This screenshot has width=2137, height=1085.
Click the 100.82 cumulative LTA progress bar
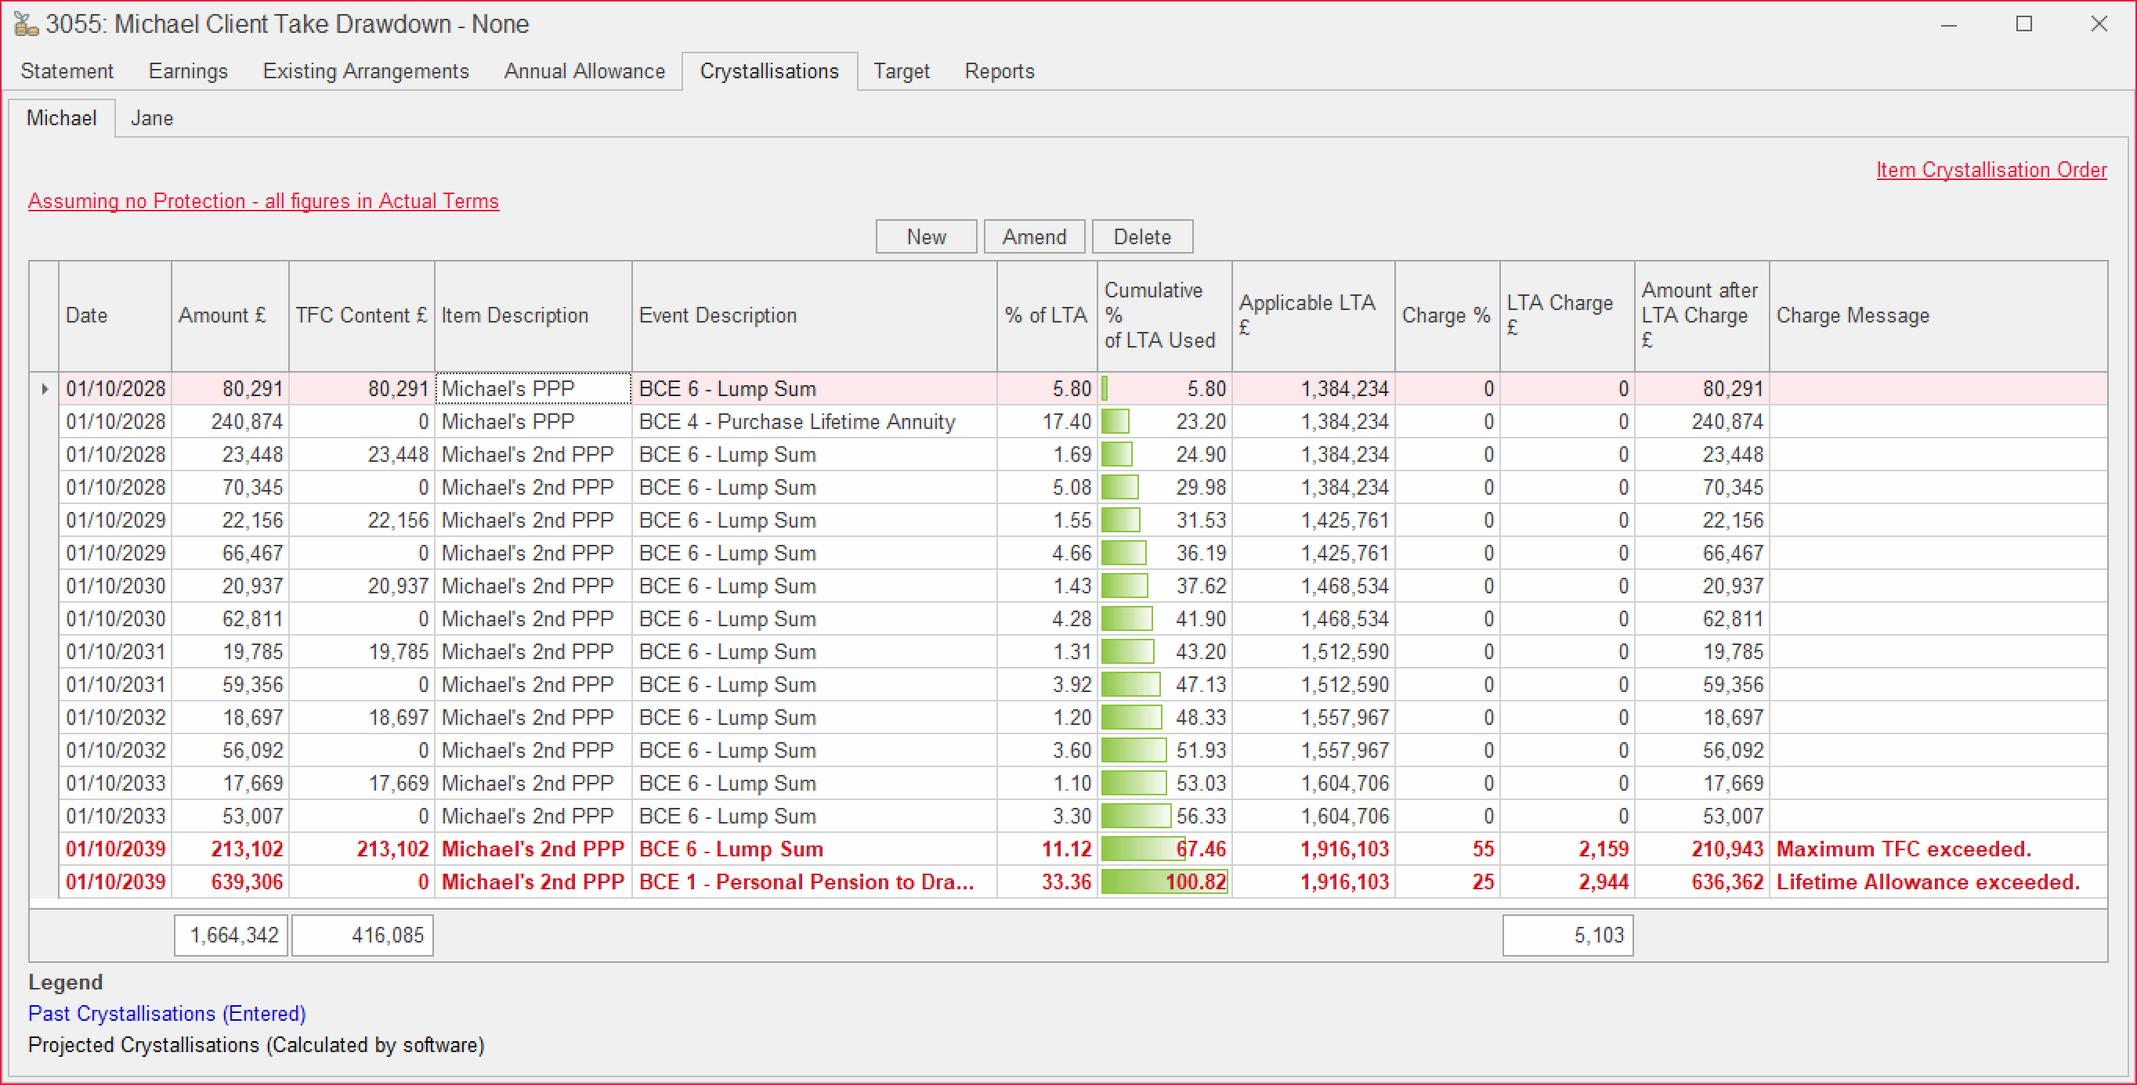click(1163, 882)
